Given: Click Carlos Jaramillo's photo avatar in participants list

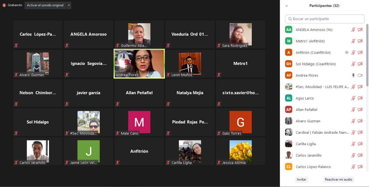Looking at the screenshot, I should pyautogui.click(x=289, y=155).
